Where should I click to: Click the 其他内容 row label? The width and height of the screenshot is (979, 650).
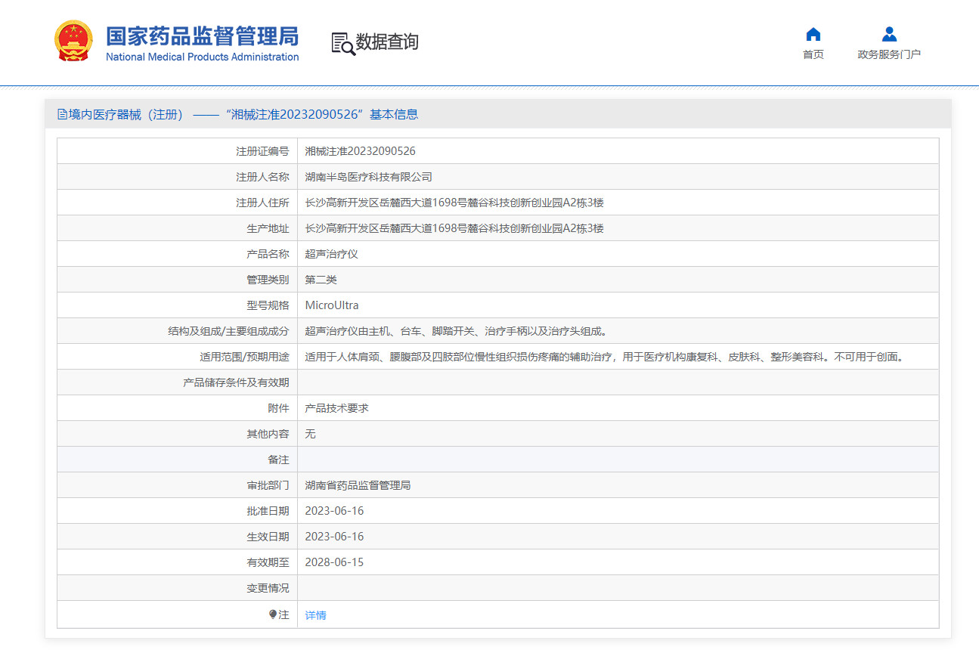tap(268, 434)
